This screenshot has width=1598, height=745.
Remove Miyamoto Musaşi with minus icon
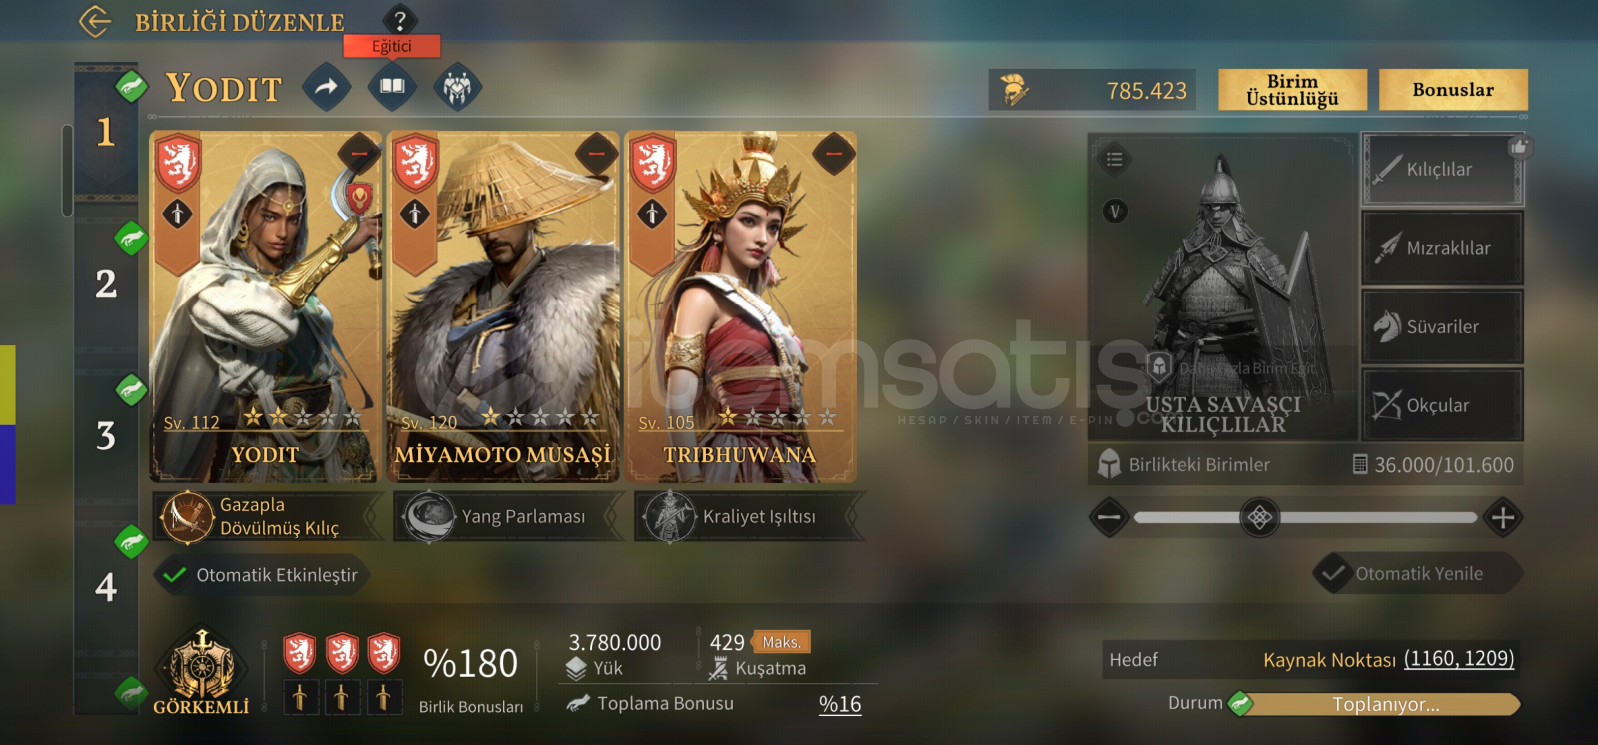[597, 153]
